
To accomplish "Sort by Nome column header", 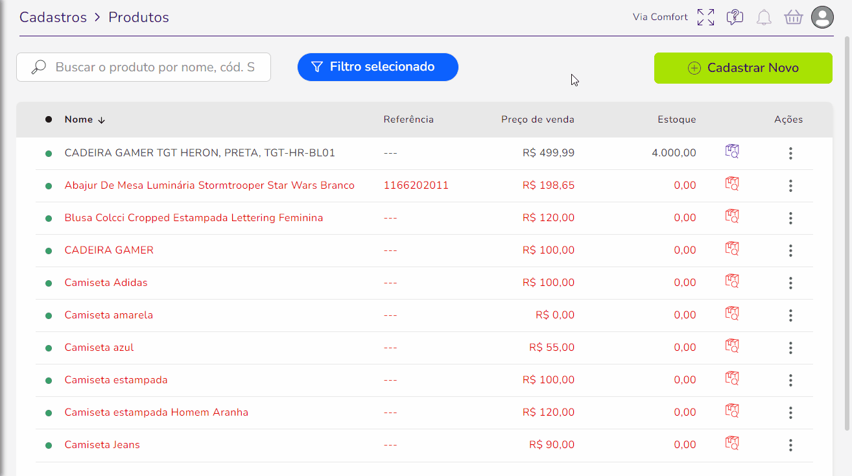I will (78, 119).
